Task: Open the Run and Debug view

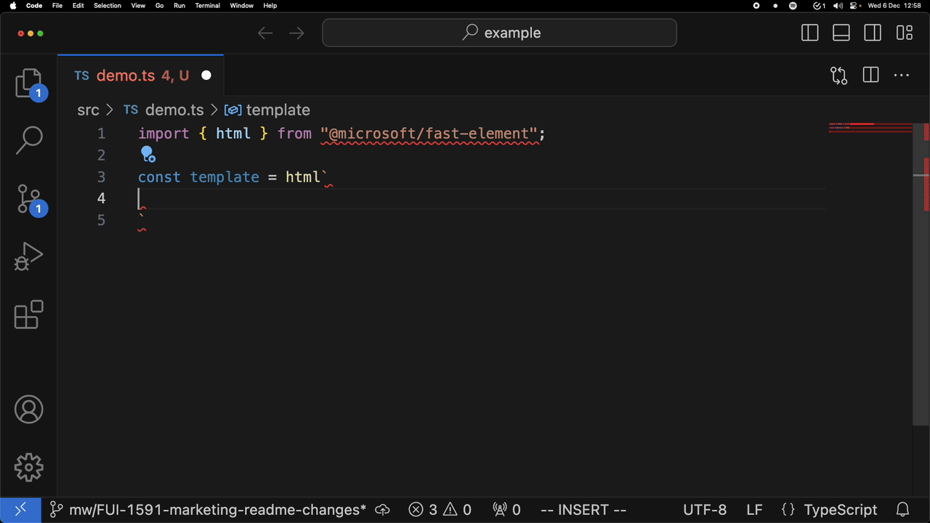Action: tap(29, 256)
